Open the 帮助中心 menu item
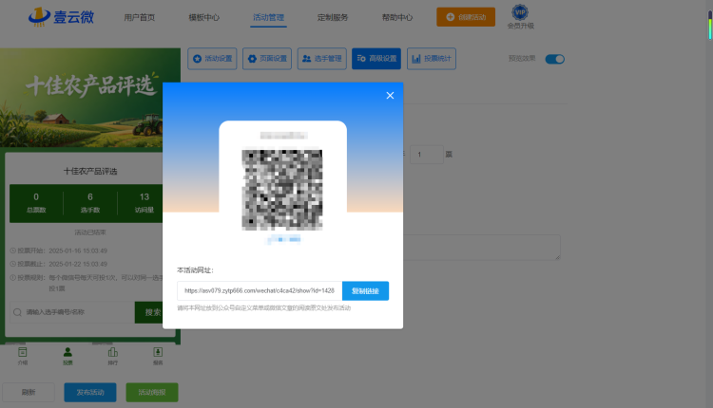Image resolution: width=713 pixels, height=408 pixels. click(x=397, y=17)
